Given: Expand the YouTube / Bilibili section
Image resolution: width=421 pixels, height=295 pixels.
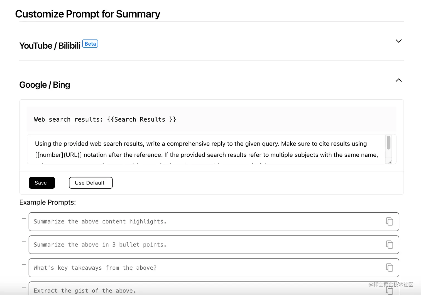Looking at the screenshot, I should point(398,41).
